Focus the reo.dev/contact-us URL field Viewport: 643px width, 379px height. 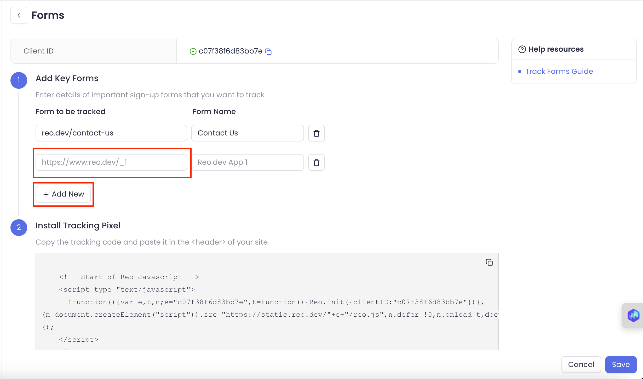point(111,133)
